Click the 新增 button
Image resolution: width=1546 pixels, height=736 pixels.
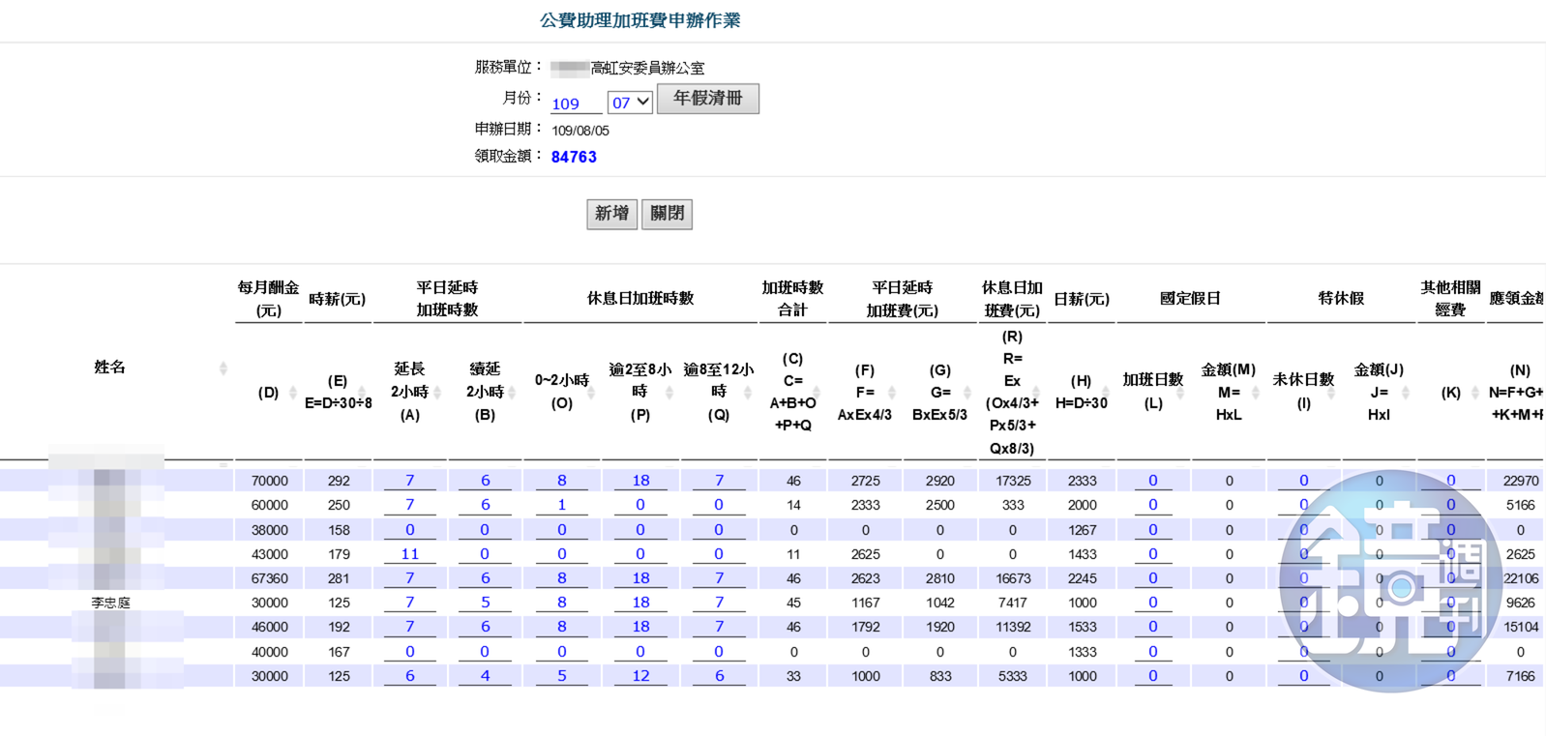click(611, 214)
